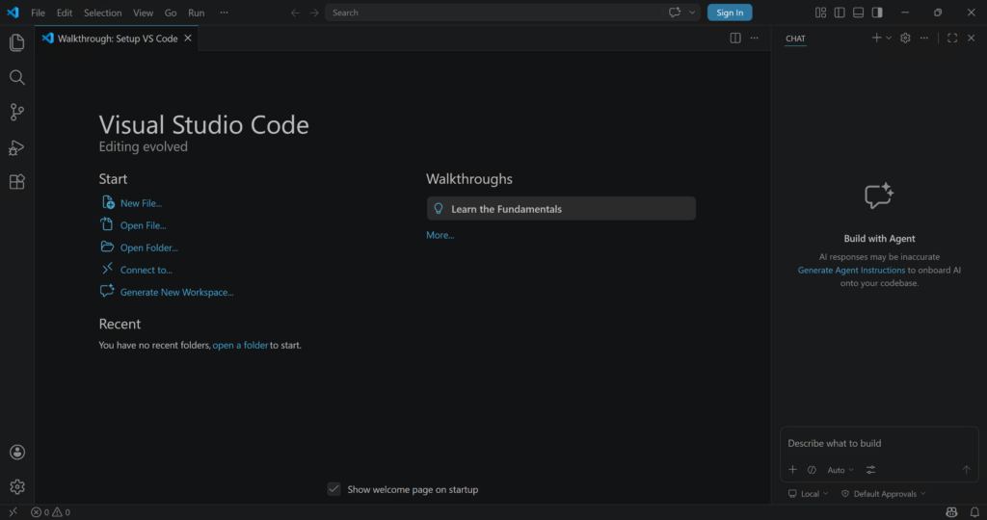Click the errors and warnings count
The image size is (987, 520).
[50, 512]
